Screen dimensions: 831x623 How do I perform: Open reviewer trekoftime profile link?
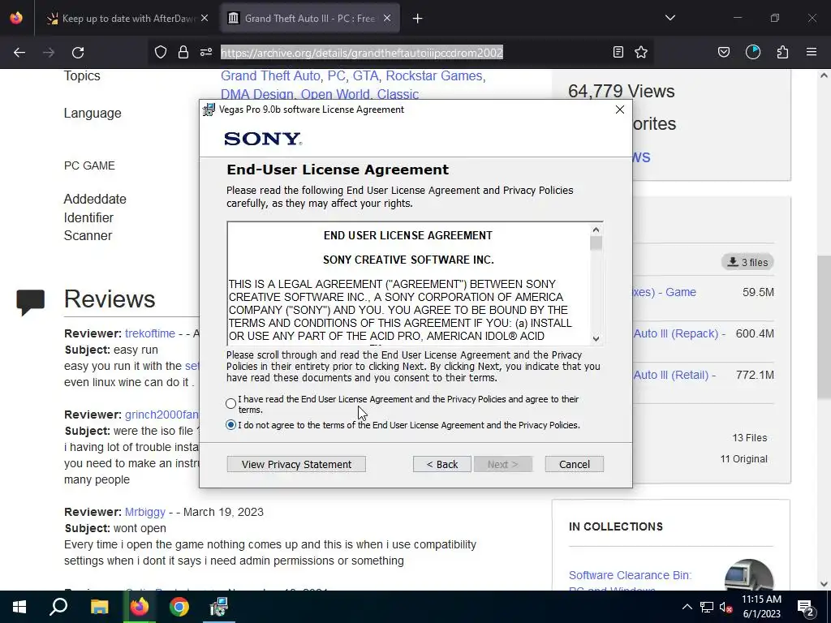click(150, 333)
